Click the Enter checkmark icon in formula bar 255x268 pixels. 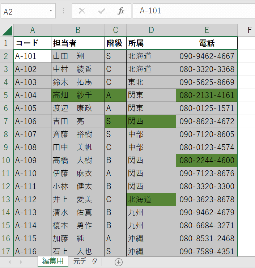coord(102,11)
